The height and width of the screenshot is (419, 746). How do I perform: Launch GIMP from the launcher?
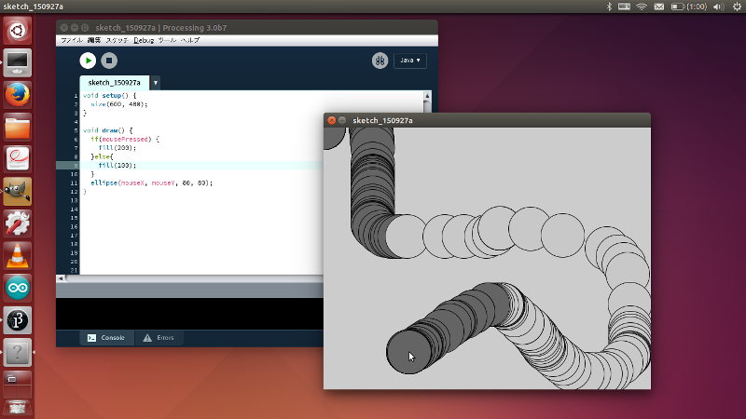(17, 192)
